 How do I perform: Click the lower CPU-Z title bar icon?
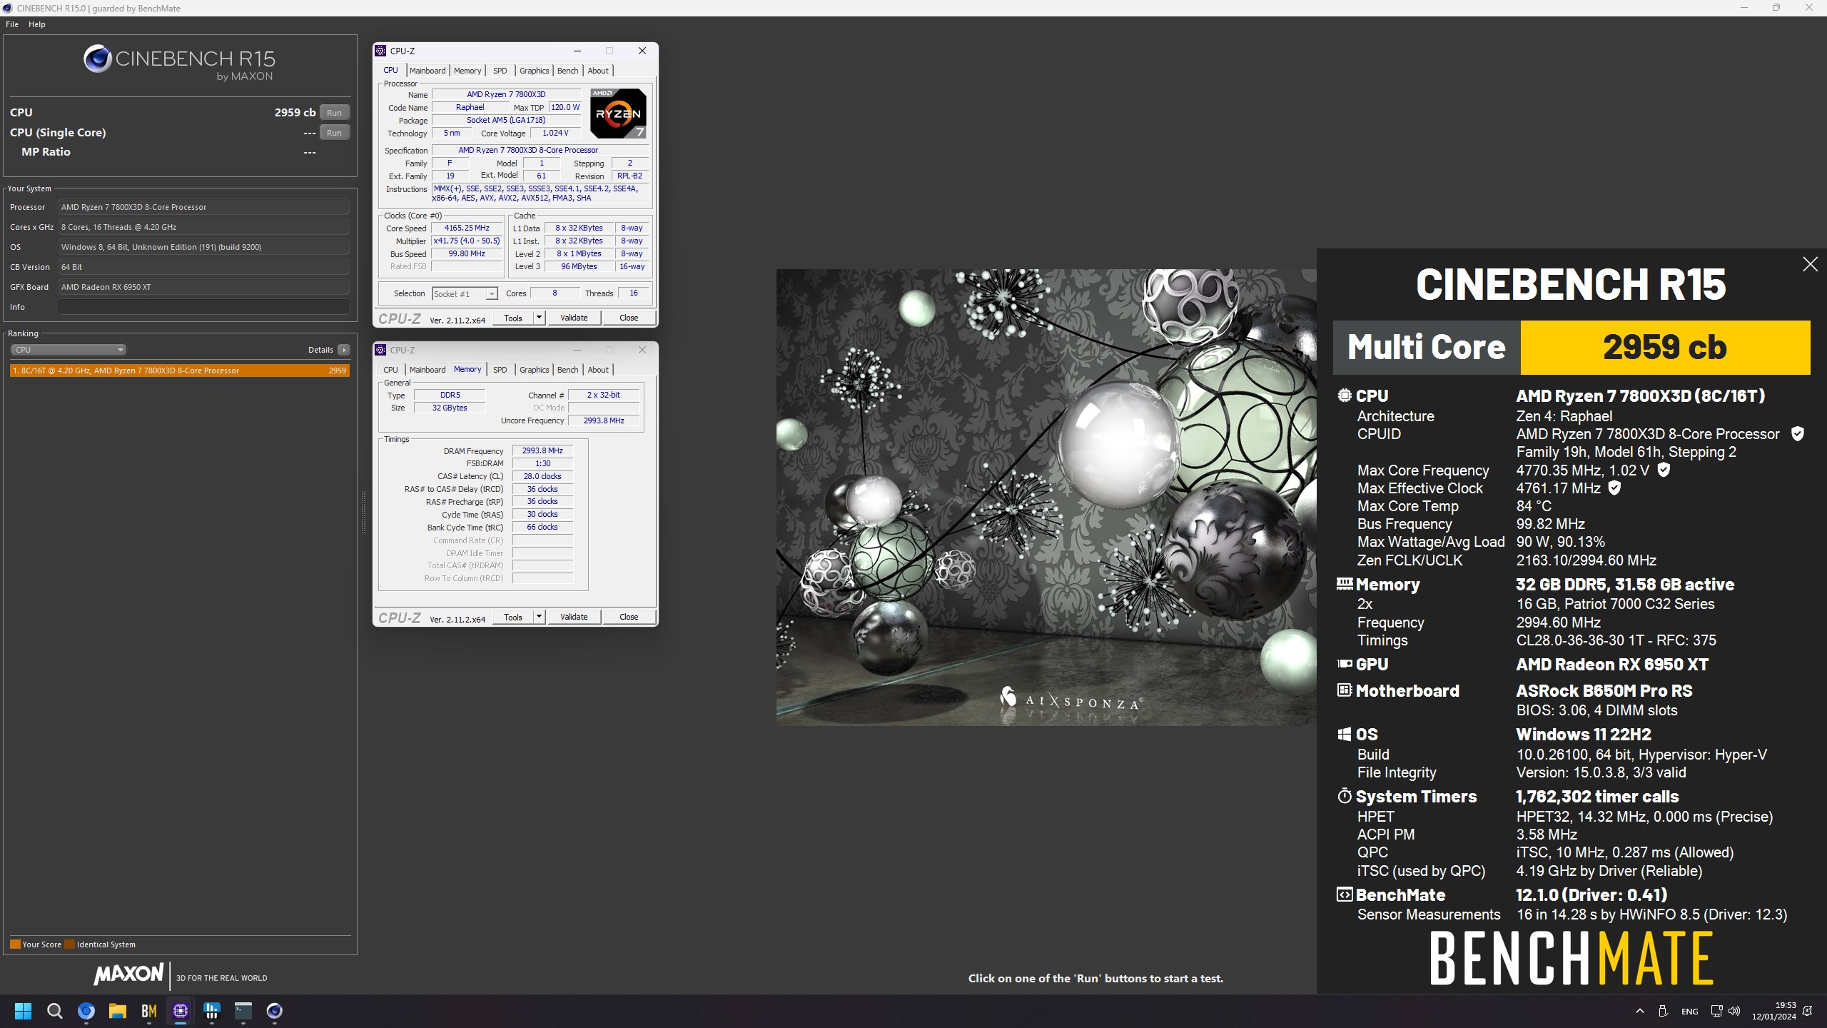tap(381, 350)
